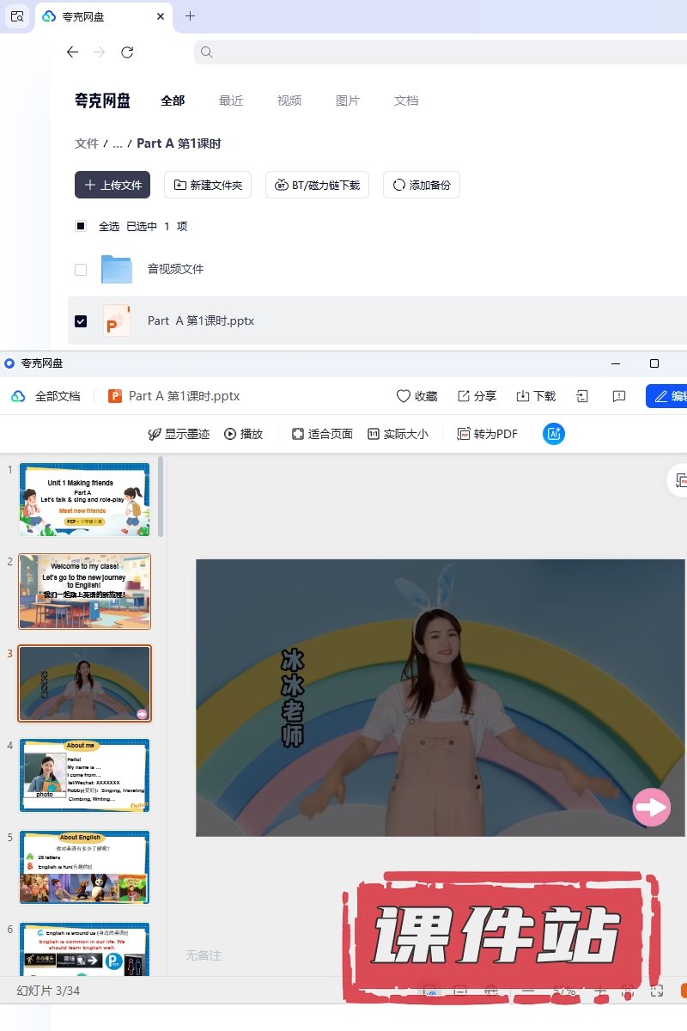
Task: Click the feedback exclamation bubble icon
Action: point(618,396)
